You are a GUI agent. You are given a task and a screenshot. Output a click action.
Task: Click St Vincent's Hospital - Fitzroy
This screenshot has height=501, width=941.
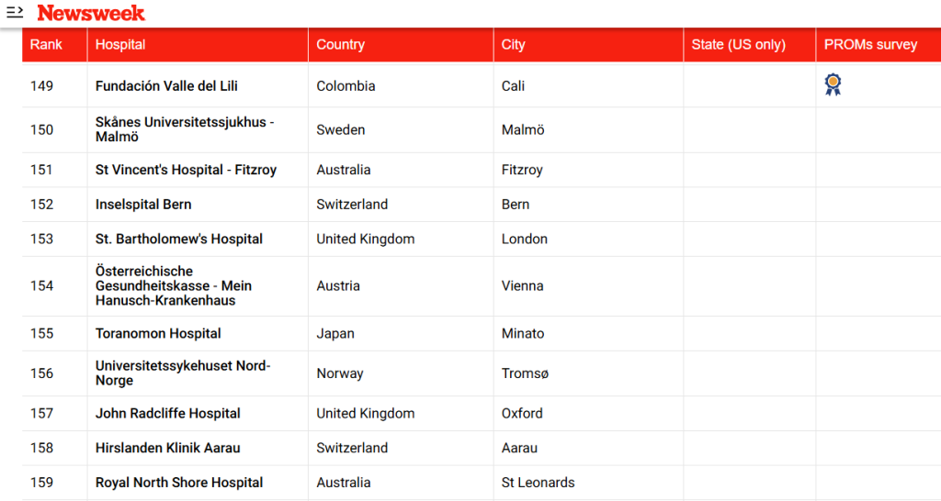click(x=186, y=170)
